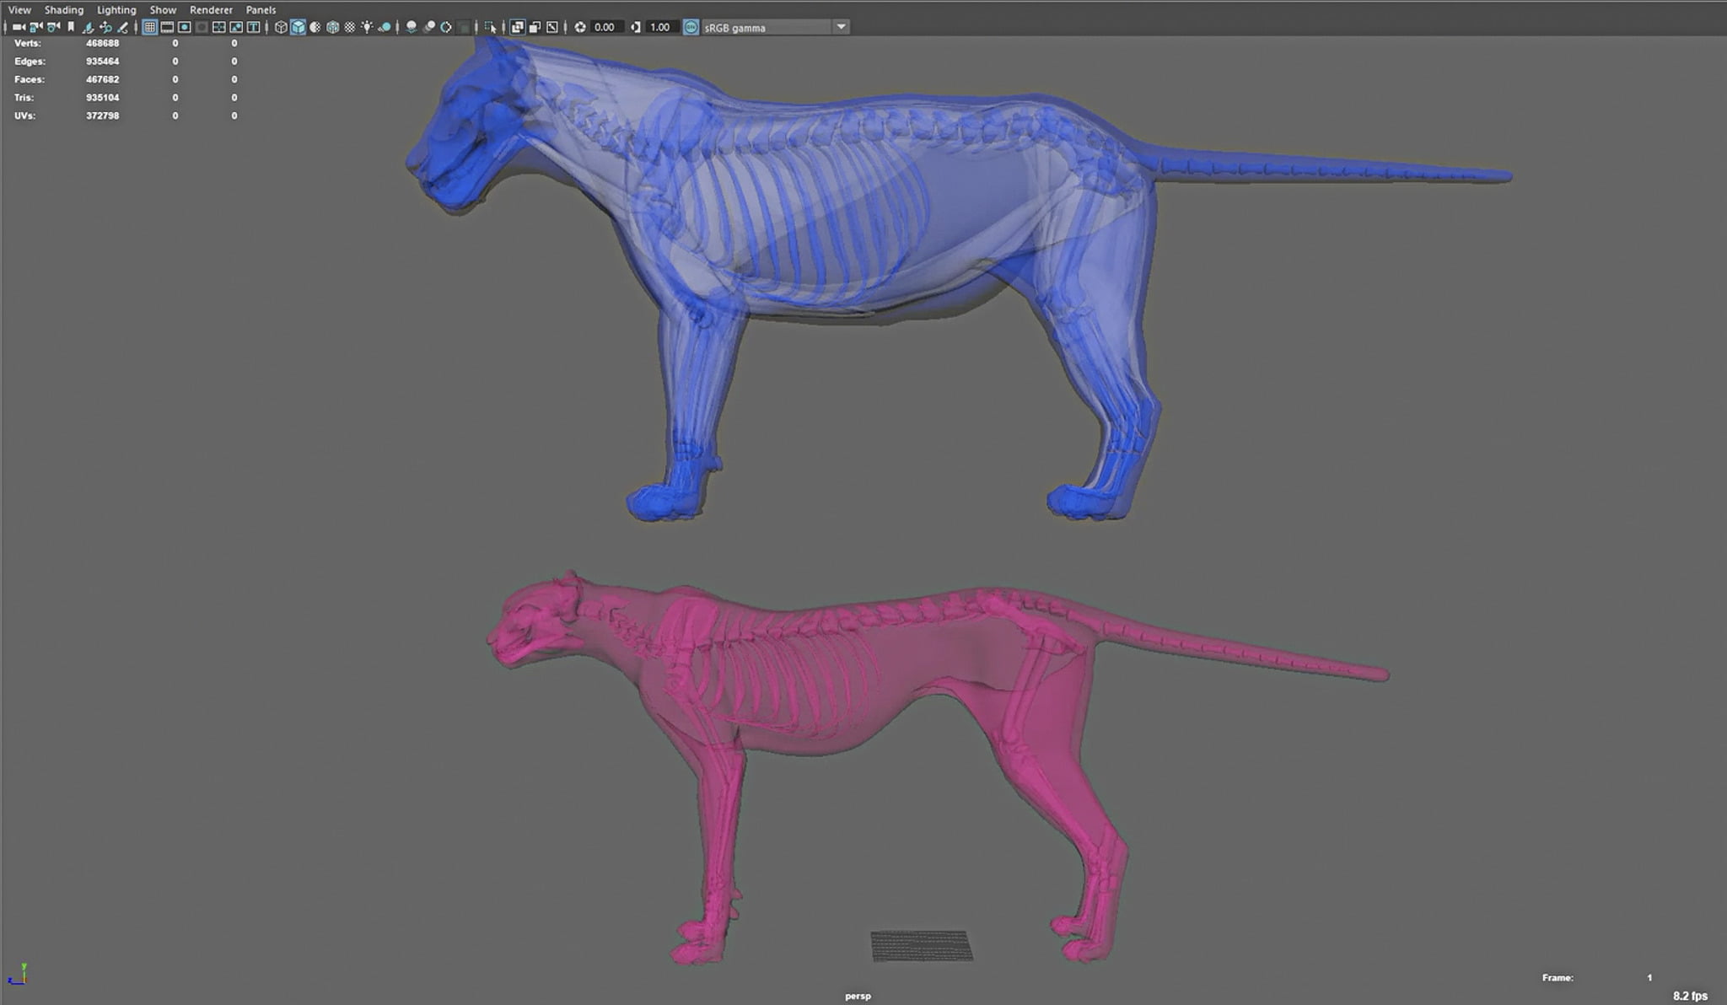Screen dimensions: 1727x1005
Task: Select the Grease Pencil tool icon
Action: coord(122,27)
